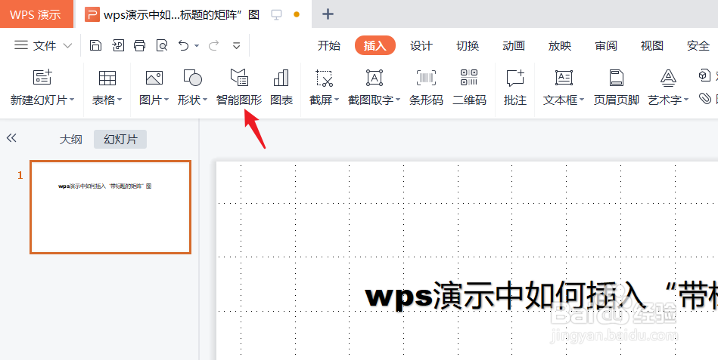Open the 安全 tab
Viewport: 718px width, 360px height.
coord(698,46)
